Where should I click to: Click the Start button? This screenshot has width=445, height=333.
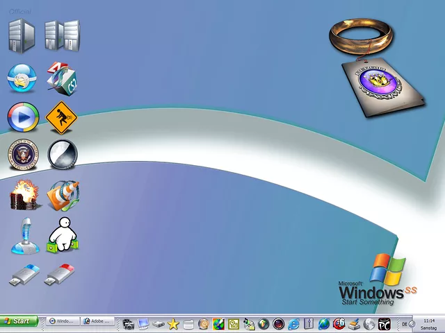(19, 321)
